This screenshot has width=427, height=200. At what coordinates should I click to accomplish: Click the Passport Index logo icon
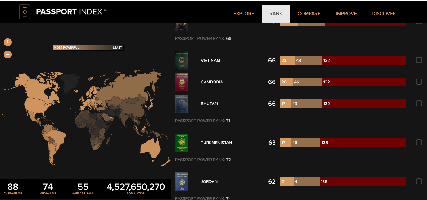(25, 12)
